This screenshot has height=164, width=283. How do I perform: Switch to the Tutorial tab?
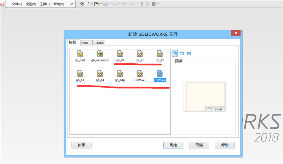coord(99,43)
